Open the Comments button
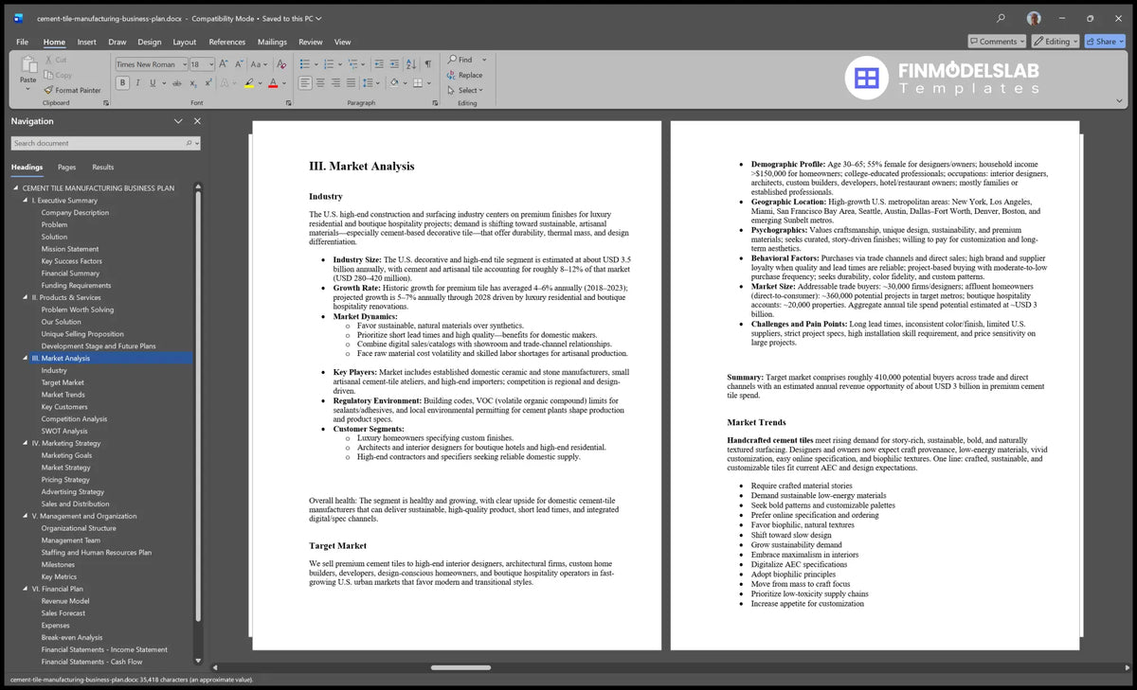 click(997, 42)
